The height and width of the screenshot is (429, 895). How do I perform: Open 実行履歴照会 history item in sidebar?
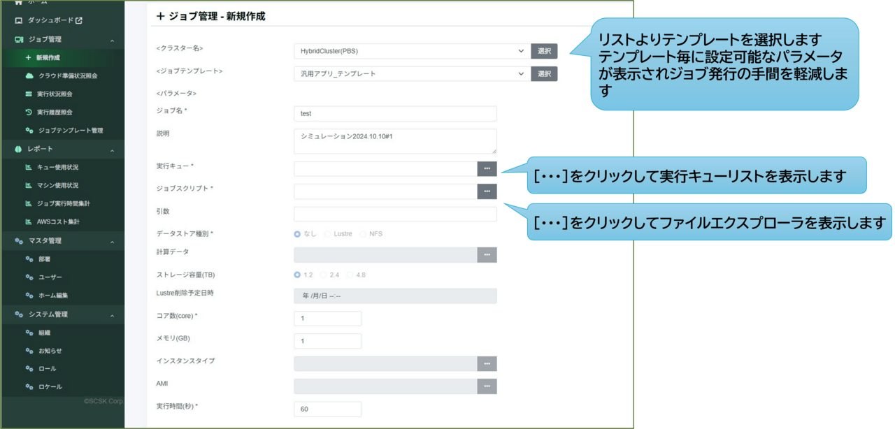pyautogui.click(x=55, y=112)
